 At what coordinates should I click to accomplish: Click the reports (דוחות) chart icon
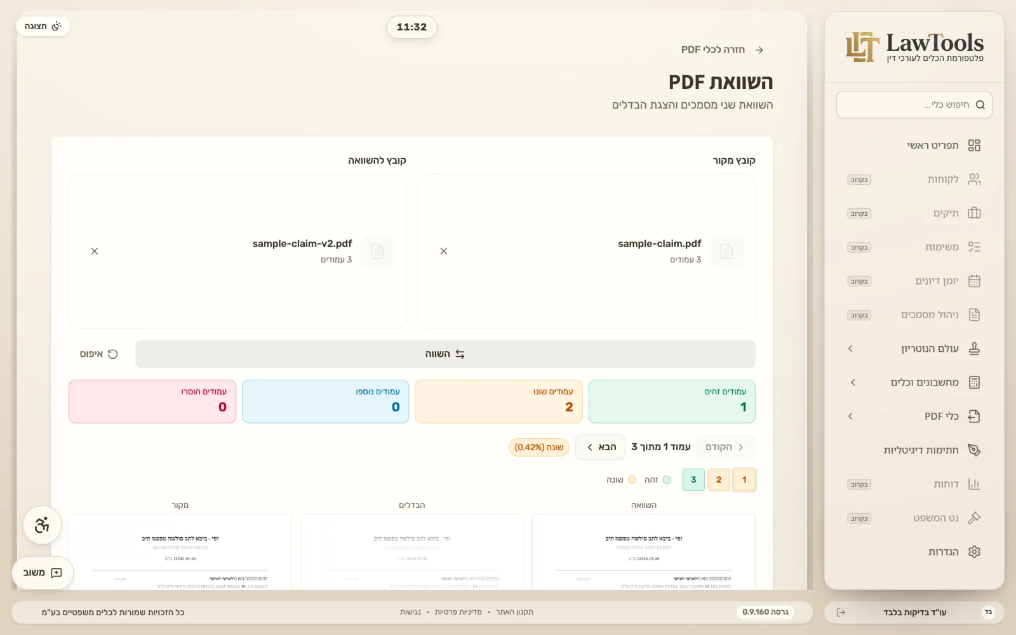tap(974, 484)
